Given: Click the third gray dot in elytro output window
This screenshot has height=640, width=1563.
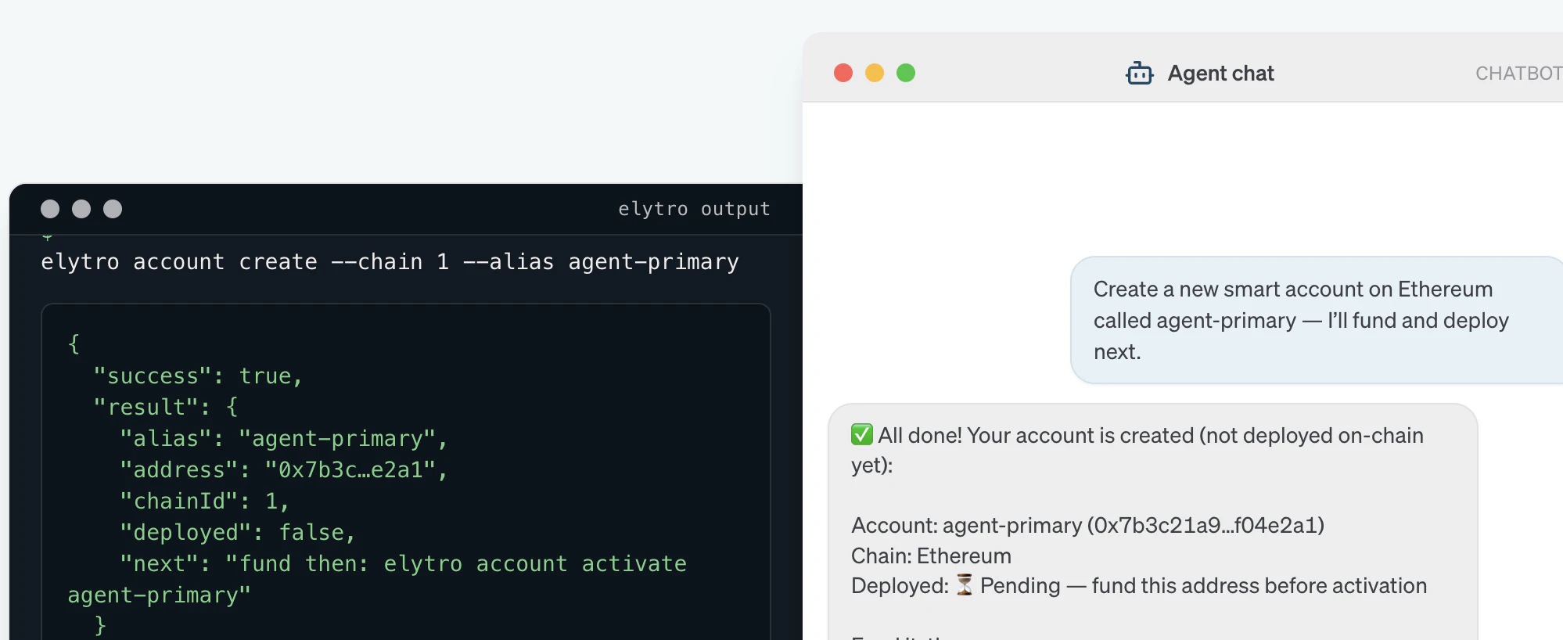Looking at the screenshot, I should point(113,209).
